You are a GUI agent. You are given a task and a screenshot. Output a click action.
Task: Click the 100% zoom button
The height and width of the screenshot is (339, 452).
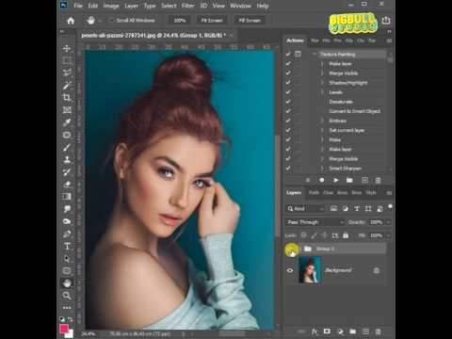[x=180, y=21]
